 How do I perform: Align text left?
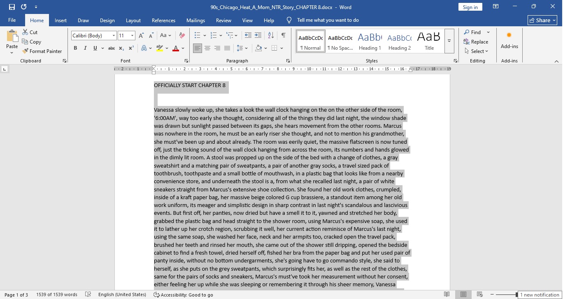tap(198, 48)
